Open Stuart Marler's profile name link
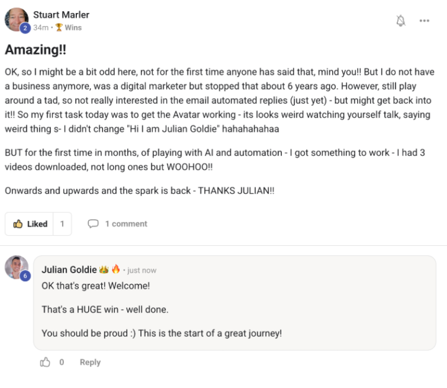 coord(61,14)
